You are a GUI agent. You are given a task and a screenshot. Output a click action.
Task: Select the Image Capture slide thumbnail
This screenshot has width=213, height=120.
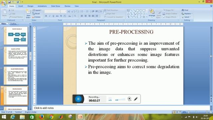pyautogui.click(x=16, y=56)
